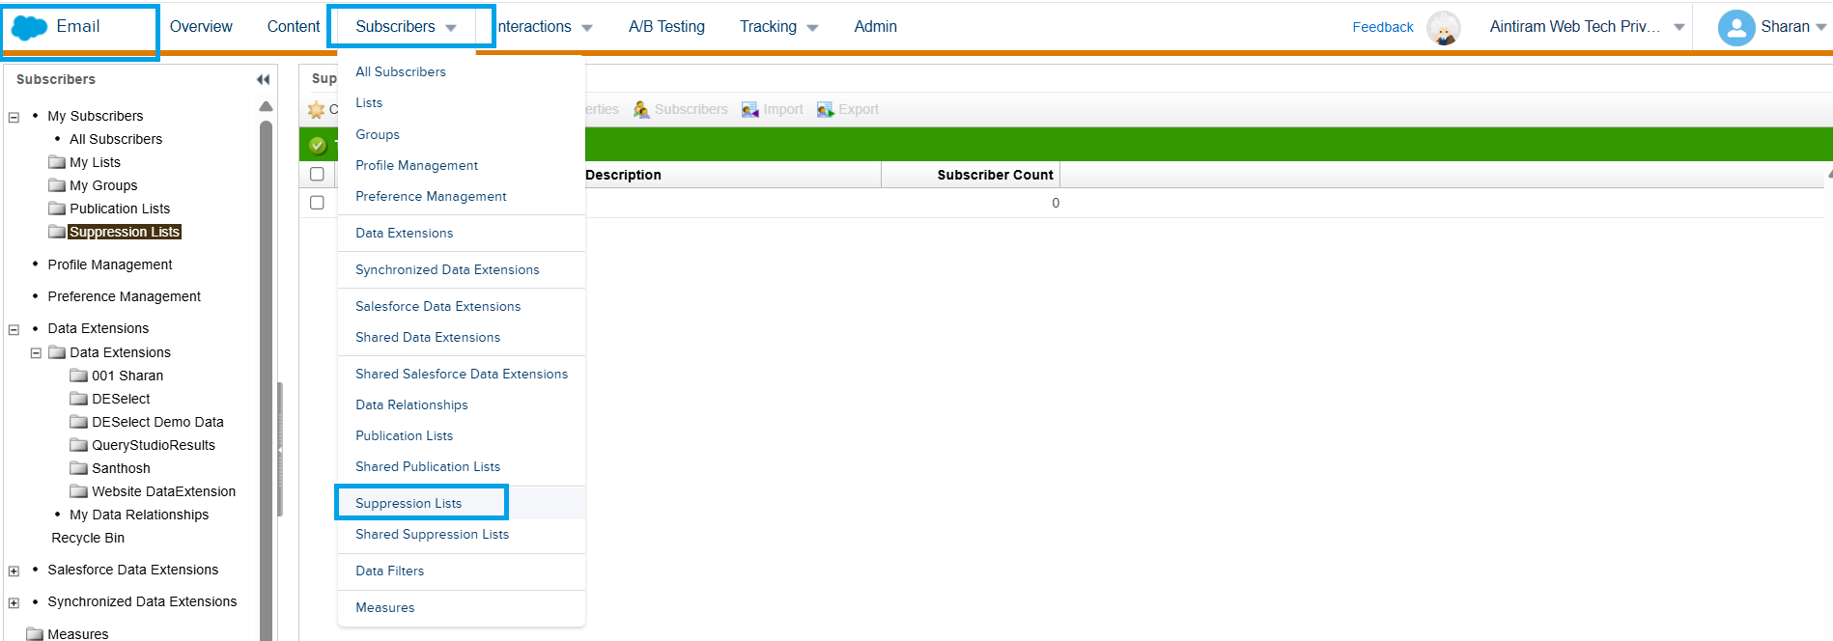Click the Subscribers toolbar icon
The image size is (1833, 641).
pyautogui.click(x=641, y=110)
